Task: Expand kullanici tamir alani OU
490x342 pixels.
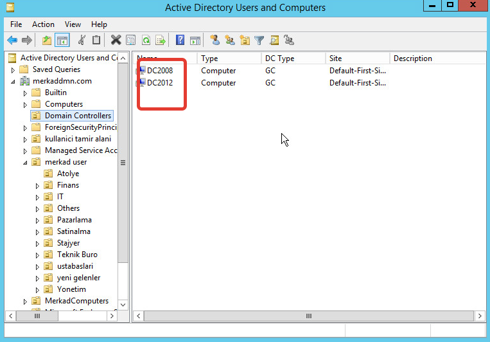Action: (25, 139)
